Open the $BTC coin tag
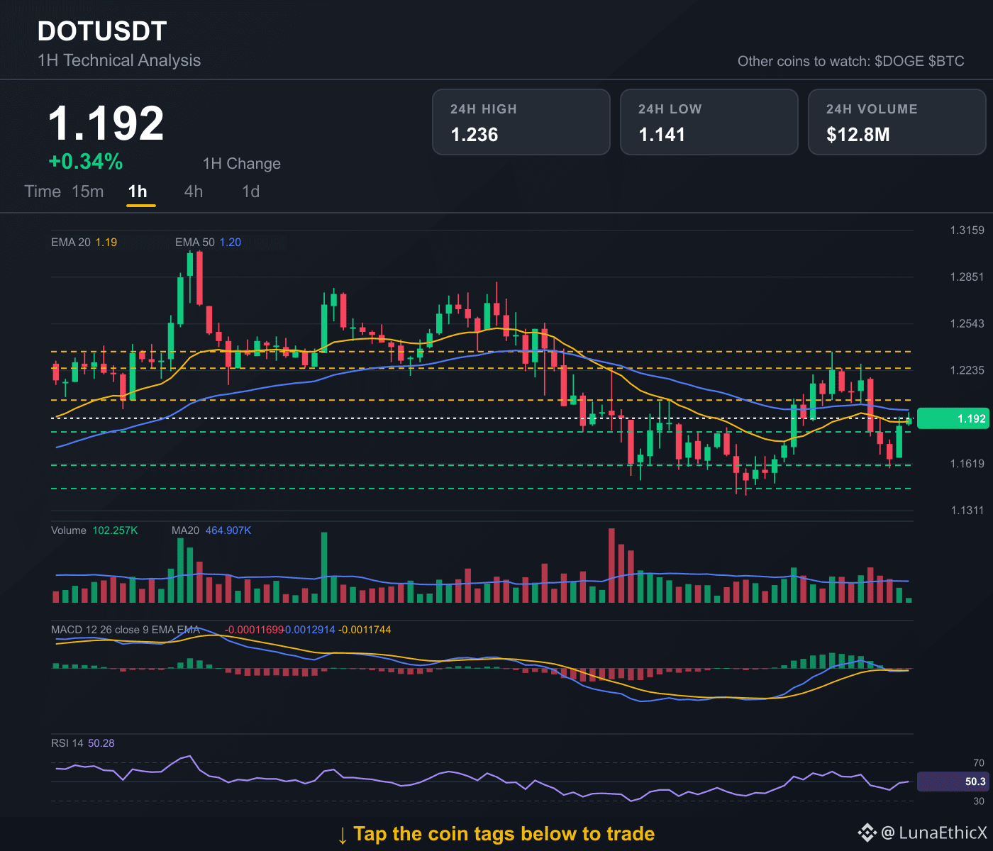993x851 pixels. click(x=946, y=61)
